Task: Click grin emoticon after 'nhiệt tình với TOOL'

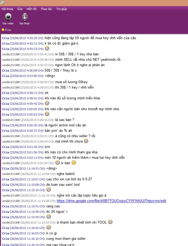Action: pyautogui.click(x=110, y=222)
